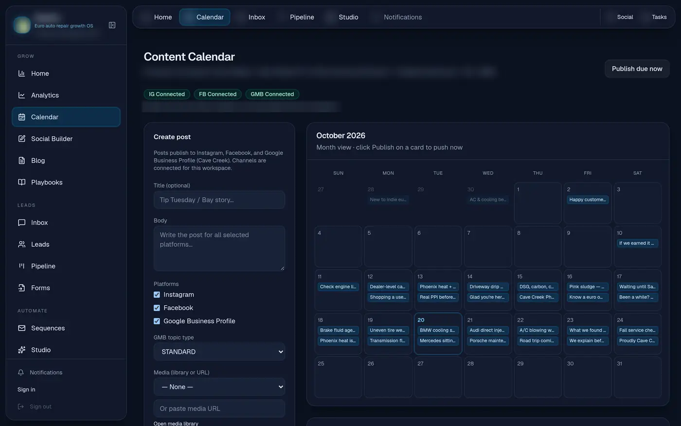Open the GMB topic type dropdown
681x426 pixels.
pos(219,352)
